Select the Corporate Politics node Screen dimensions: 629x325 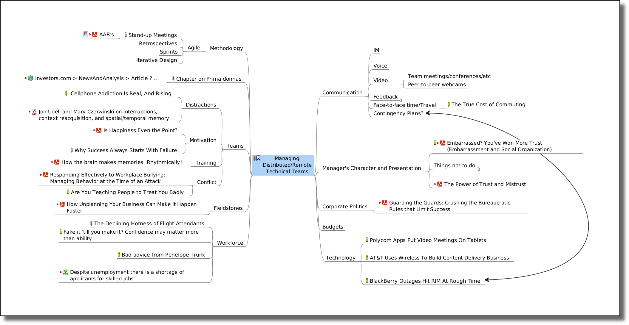[344, 207]
